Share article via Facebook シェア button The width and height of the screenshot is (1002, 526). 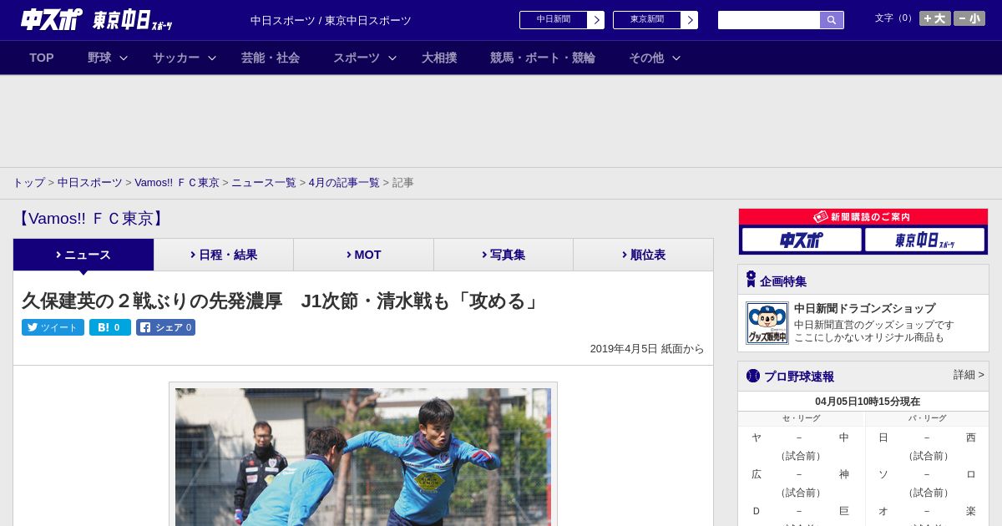click(x=165, y=327)
